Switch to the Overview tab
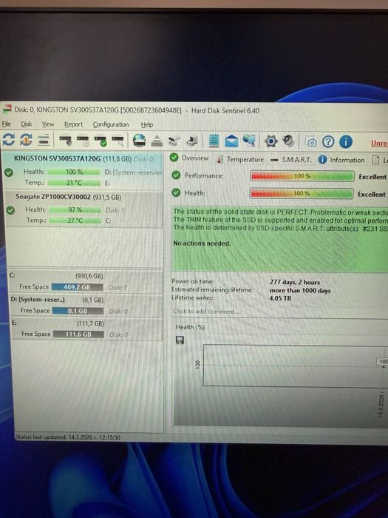Image resolution: width=388 pixels, height=518 pixels. (x=189, y=158)
